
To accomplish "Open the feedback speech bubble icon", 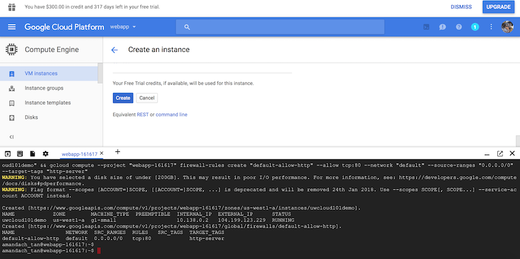I will [x=443, y=27].
